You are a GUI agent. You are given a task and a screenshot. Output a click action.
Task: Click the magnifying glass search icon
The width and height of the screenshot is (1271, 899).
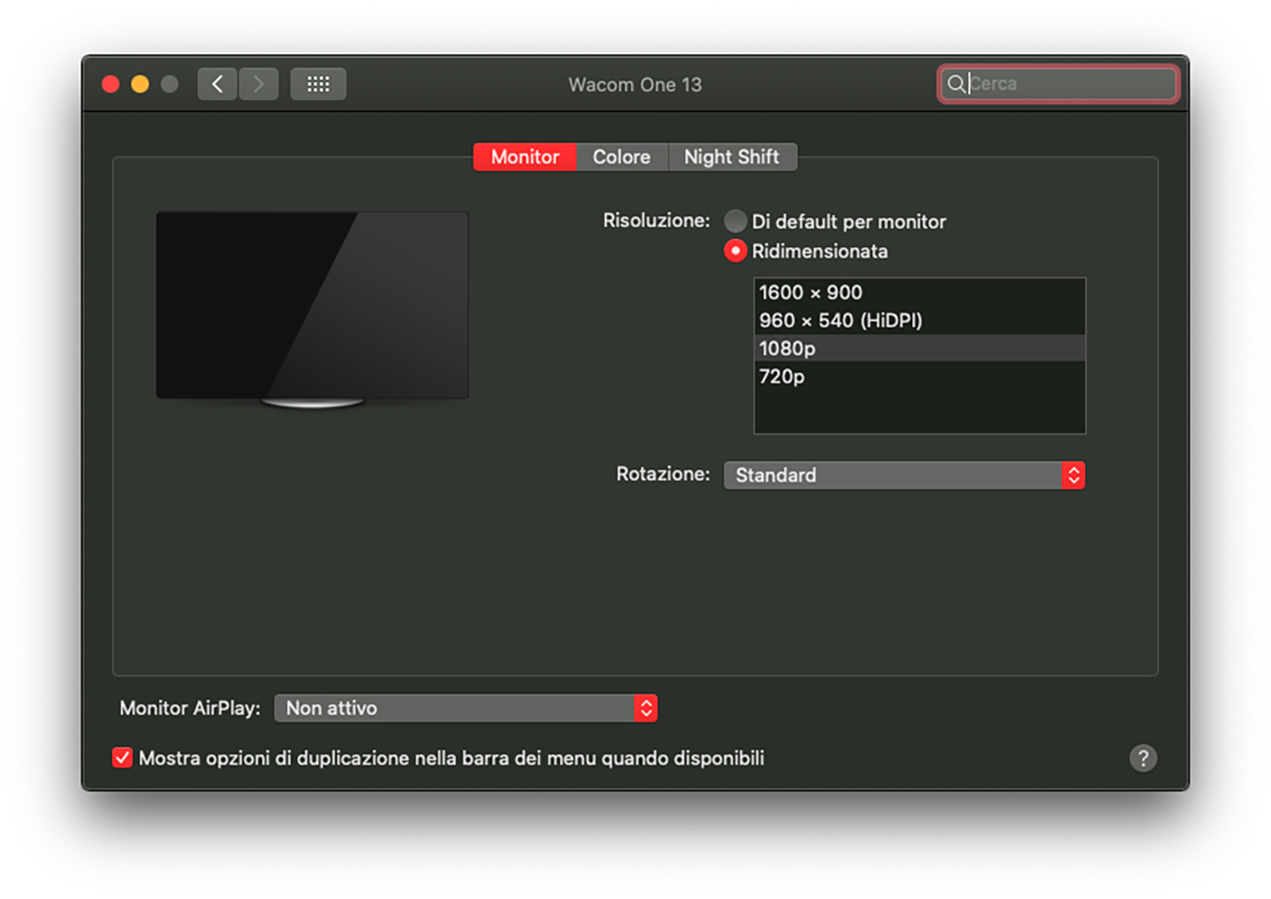pos(956,83)
